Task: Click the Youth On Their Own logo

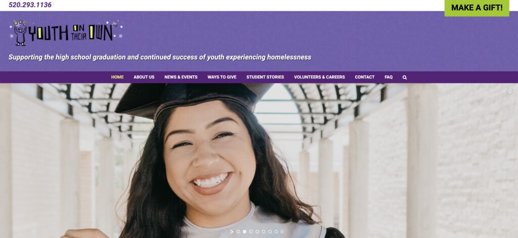Action: 66,33
